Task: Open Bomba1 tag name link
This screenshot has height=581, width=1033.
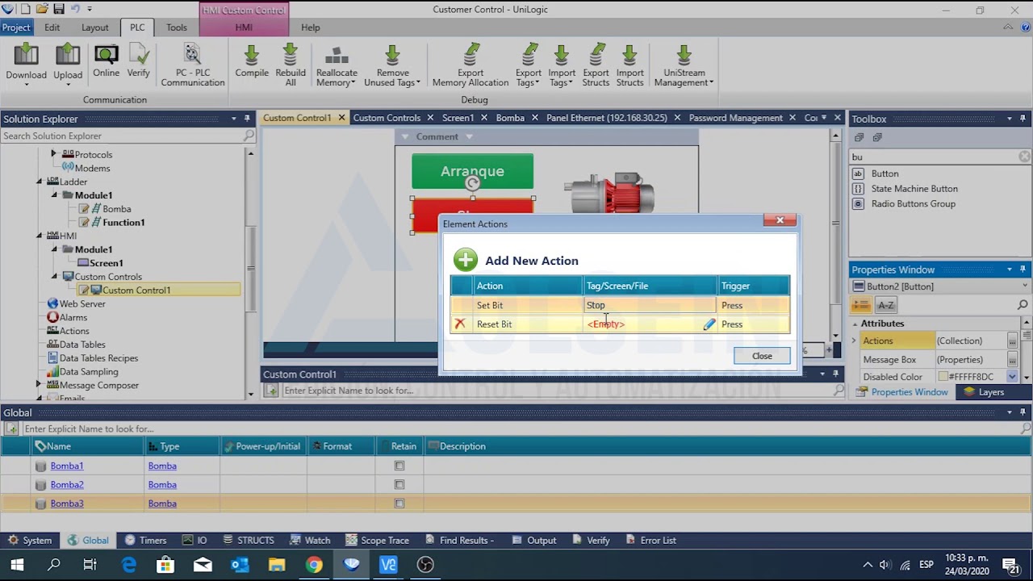Action: point(67,466)
